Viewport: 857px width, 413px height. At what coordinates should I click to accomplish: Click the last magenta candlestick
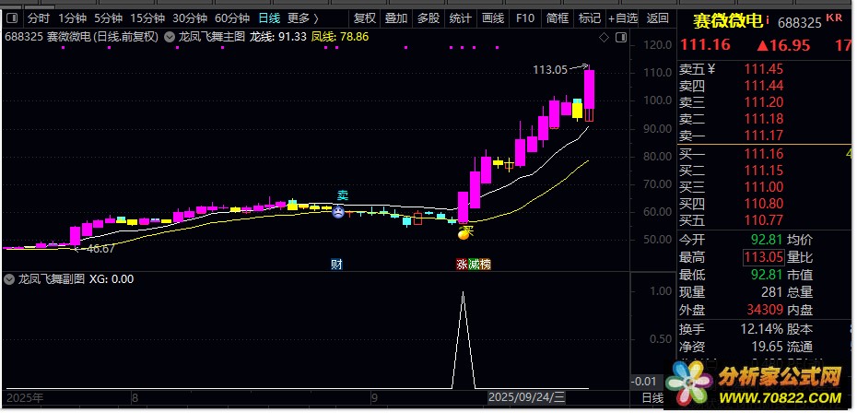coord(589,89)
